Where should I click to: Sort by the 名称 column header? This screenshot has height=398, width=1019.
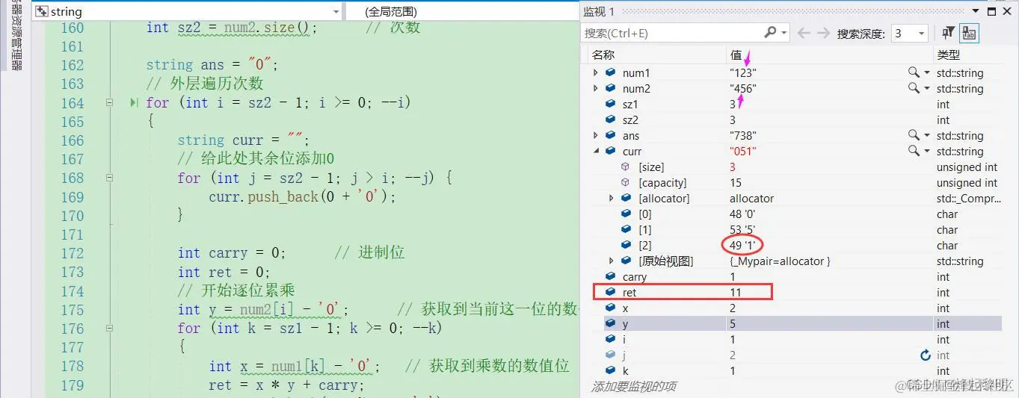pos(603,55)
